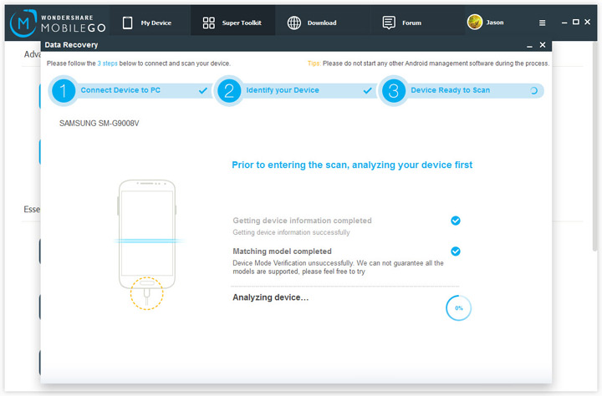Click the Download globe icon
602x396 pixels.
tap(294, 23)
